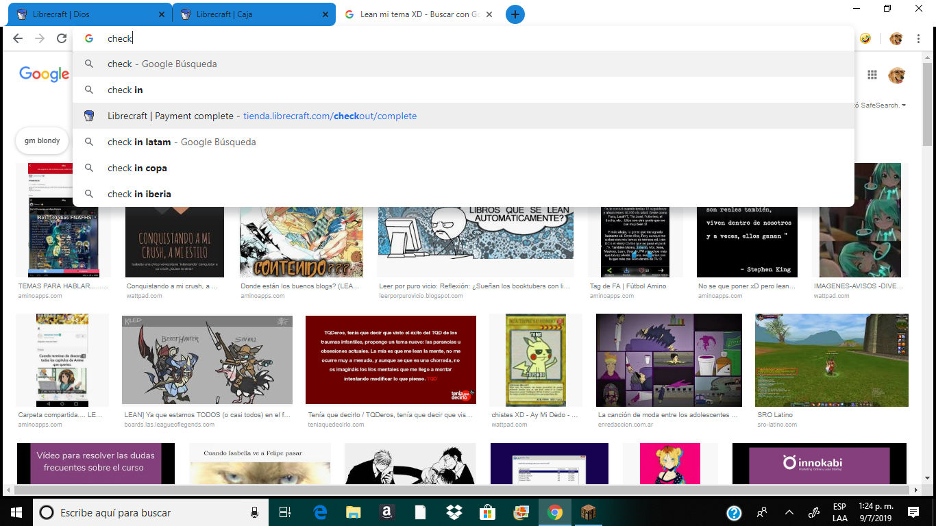
Task: Launch Microsoft Edge from taskbar
Action: coord(320,512)
